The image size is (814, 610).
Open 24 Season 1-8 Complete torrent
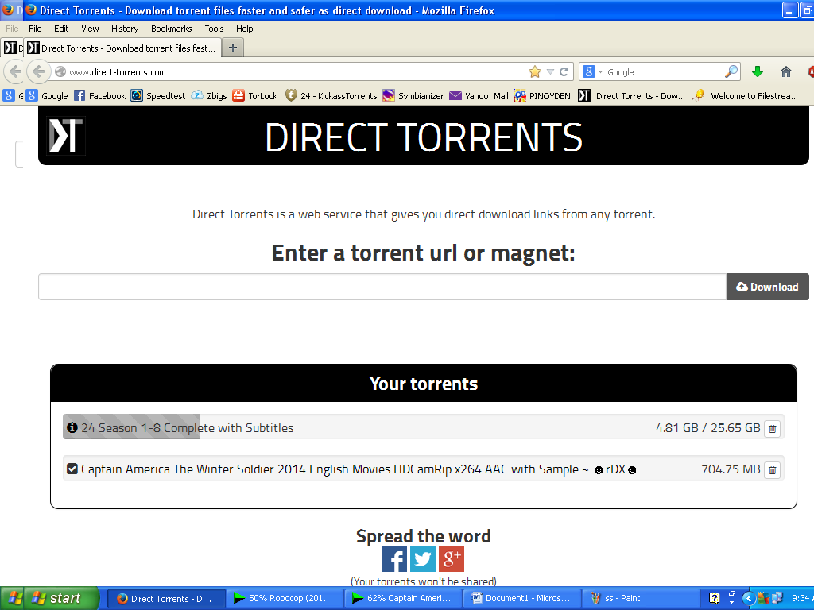click(188, 428)
